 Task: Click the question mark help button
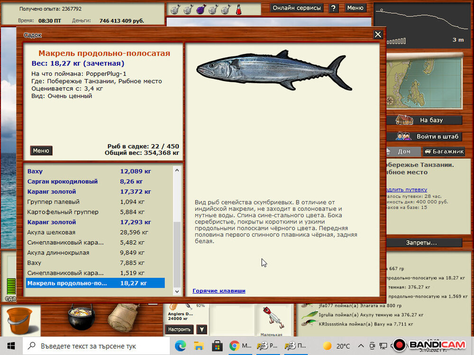coord(334,8)
